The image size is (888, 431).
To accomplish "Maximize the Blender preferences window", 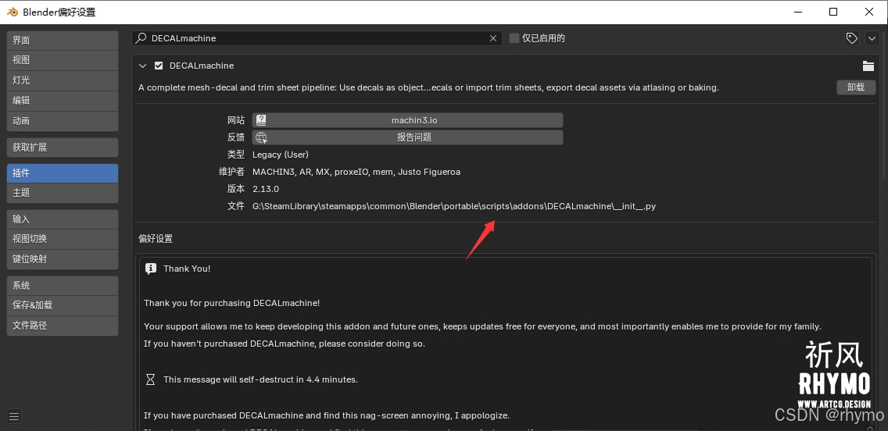I will [x=833, y=12].
